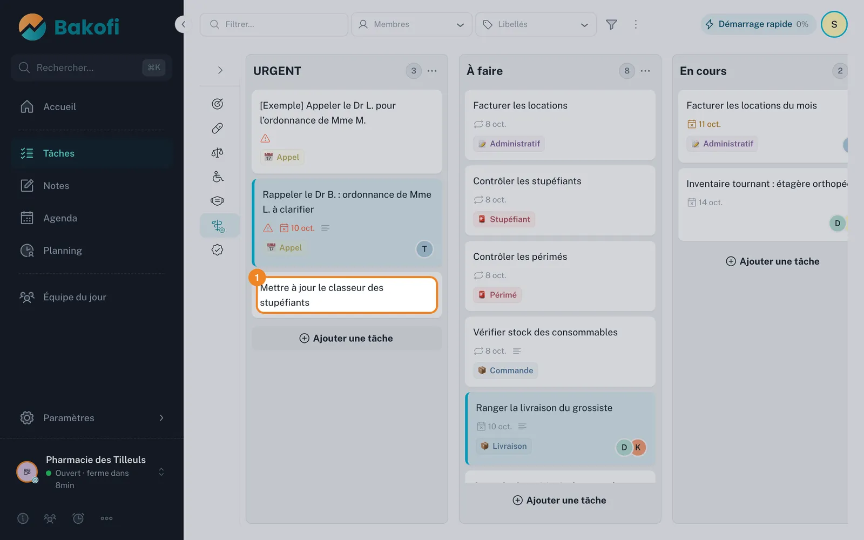Open the Rappeler le Dr B. task card

tap(347, 222)
